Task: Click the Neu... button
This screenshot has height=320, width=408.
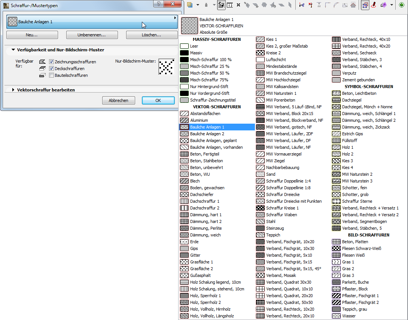Action: pyautogui.click(x=32, y=35)
